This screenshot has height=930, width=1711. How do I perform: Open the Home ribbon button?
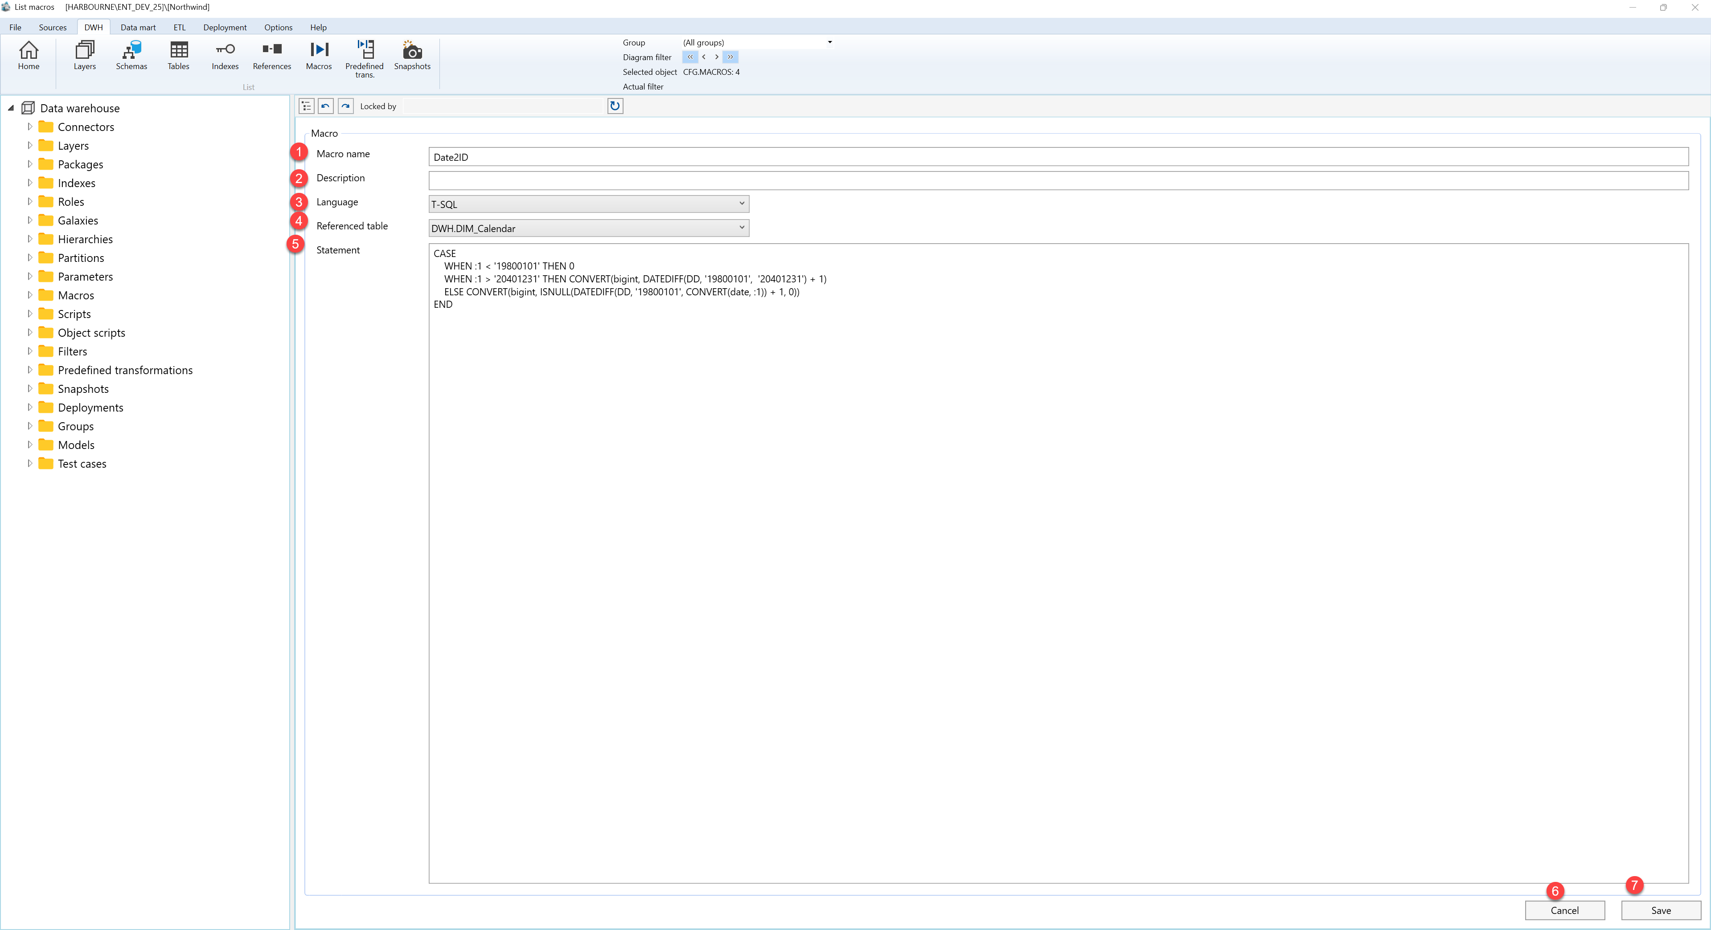[x=29, y=56]
